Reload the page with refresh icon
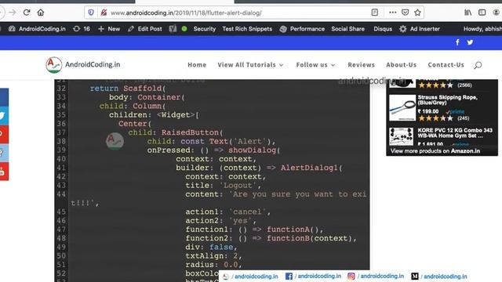 pyautogui.click(x=27, y=13)
